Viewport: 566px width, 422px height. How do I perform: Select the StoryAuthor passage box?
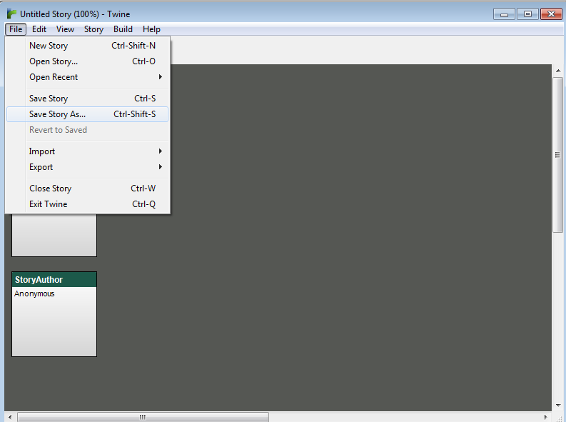click(x=54, y=314)
